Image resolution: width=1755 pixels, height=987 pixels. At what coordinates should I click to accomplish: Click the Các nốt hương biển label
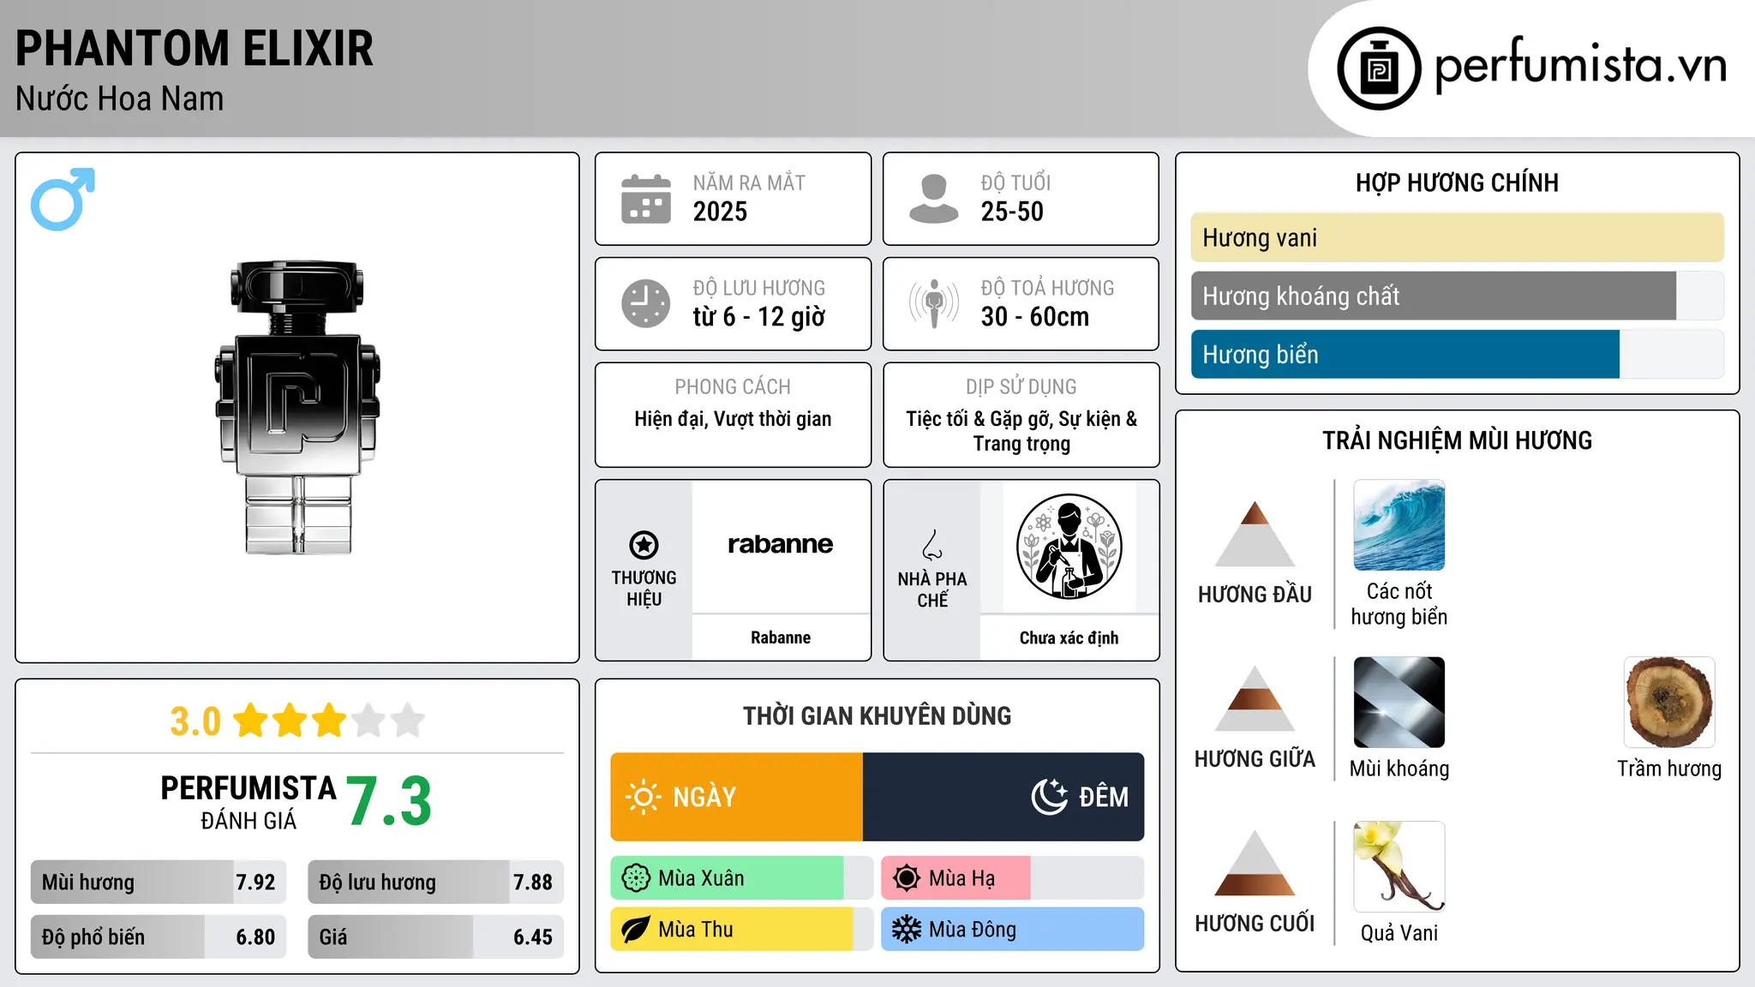[1399, 604]
